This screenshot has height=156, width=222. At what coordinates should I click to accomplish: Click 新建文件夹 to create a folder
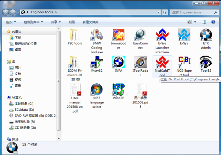pyautogui.click(x=90, y=22)
